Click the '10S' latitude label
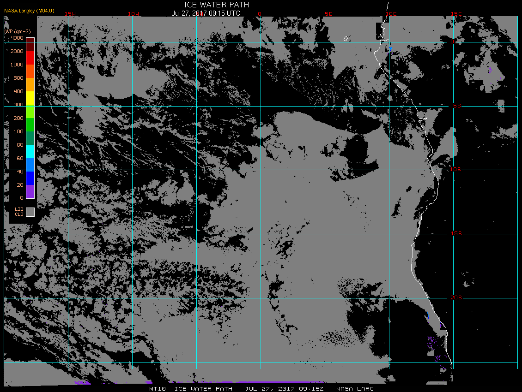The height and width of the screenshot is (392, 522). [455, 170]
